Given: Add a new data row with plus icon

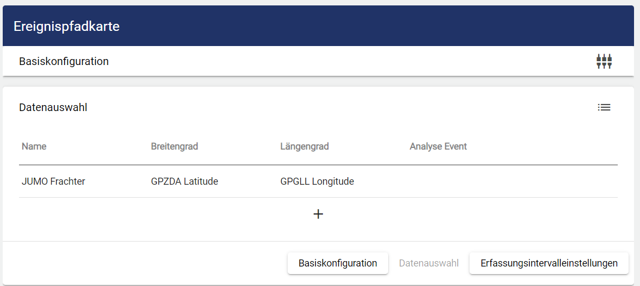Looking at the screenshot, I should click(x=318, y=214).
